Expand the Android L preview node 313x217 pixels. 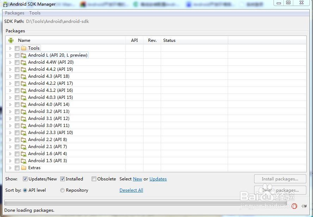pyautogui.click(x=10, y=56)
